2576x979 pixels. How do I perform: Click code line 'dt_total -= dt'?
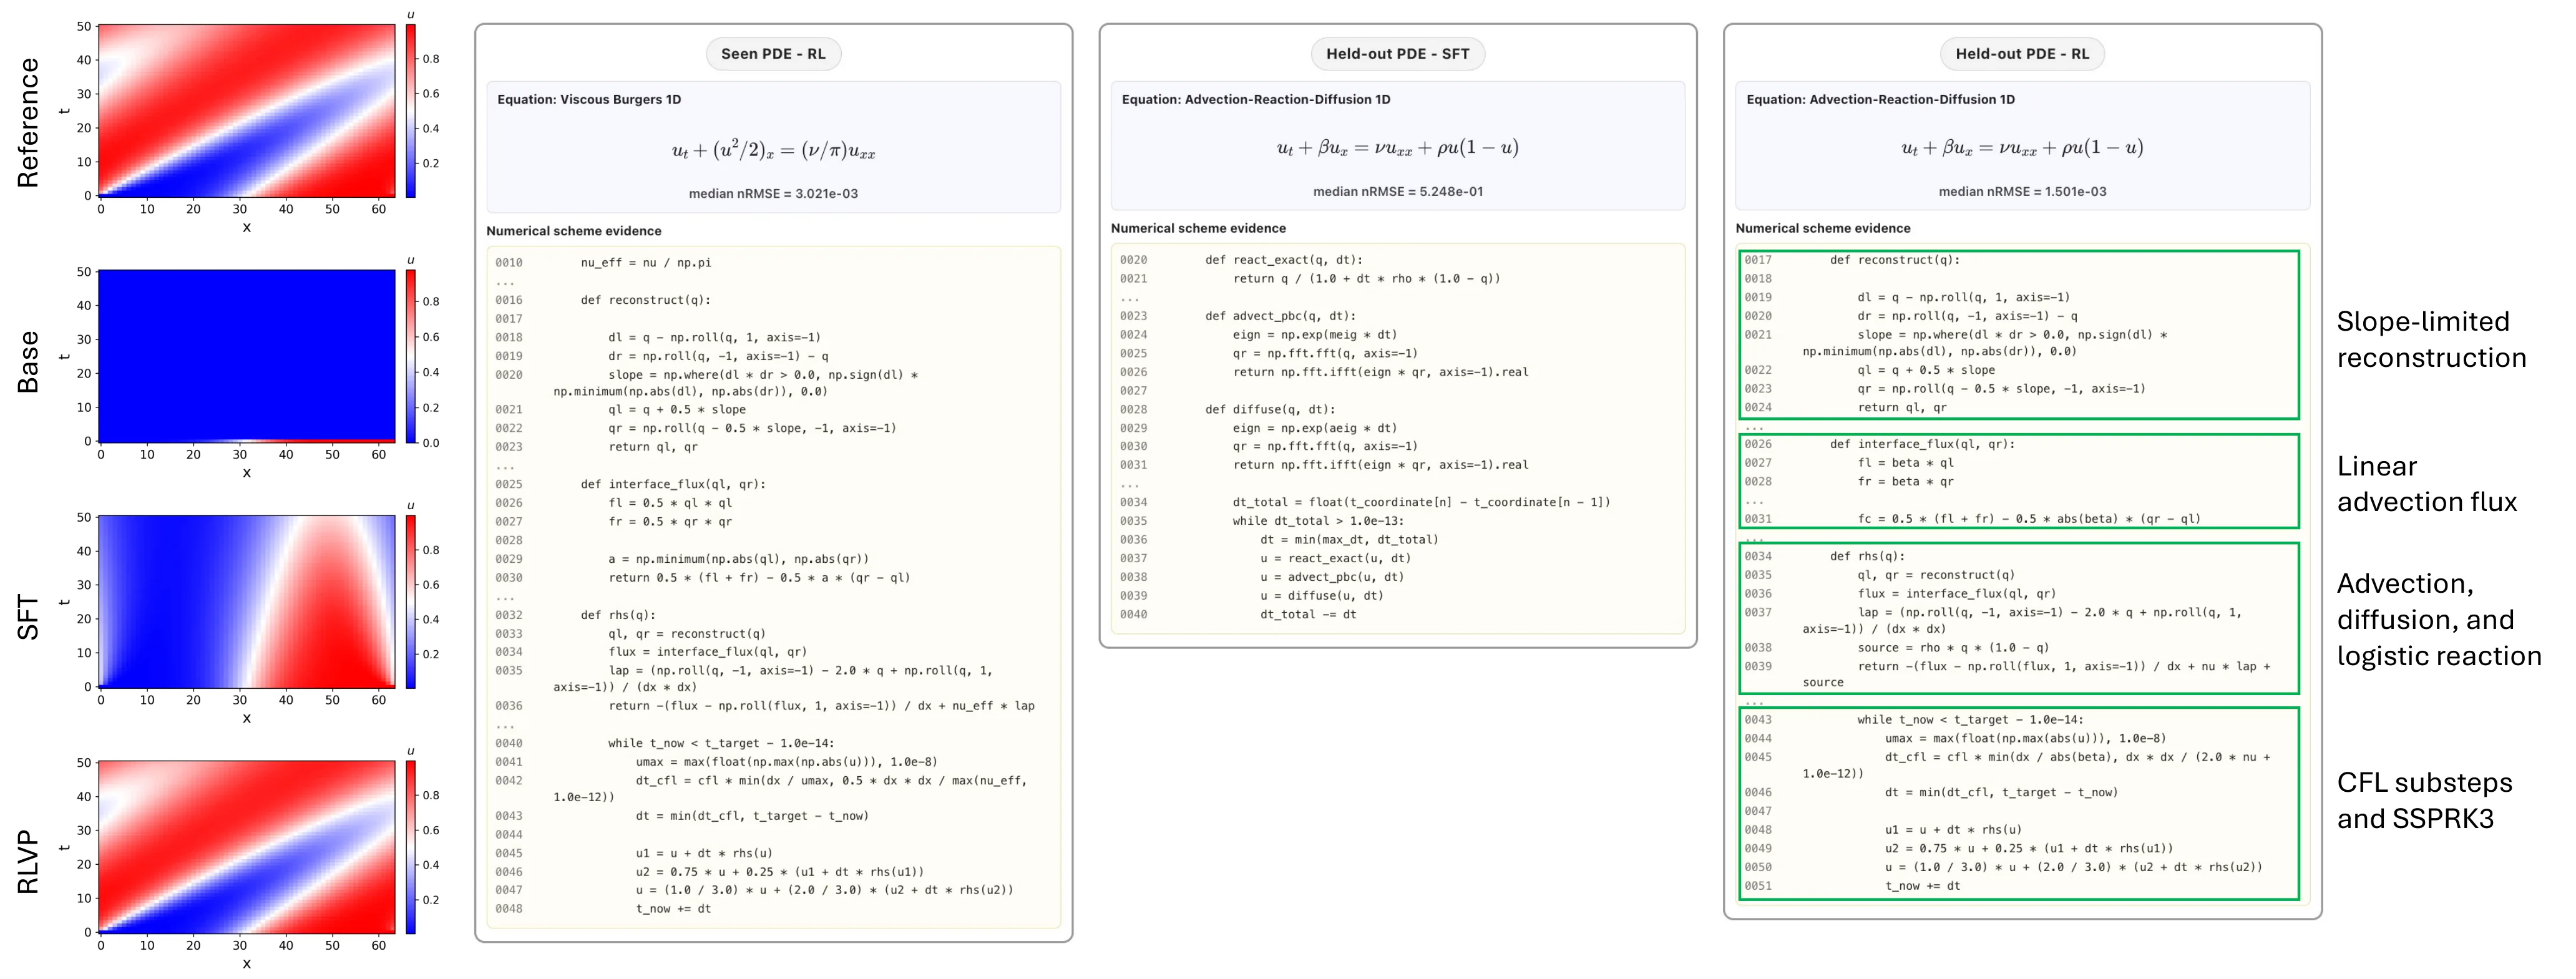[1308, 615]
